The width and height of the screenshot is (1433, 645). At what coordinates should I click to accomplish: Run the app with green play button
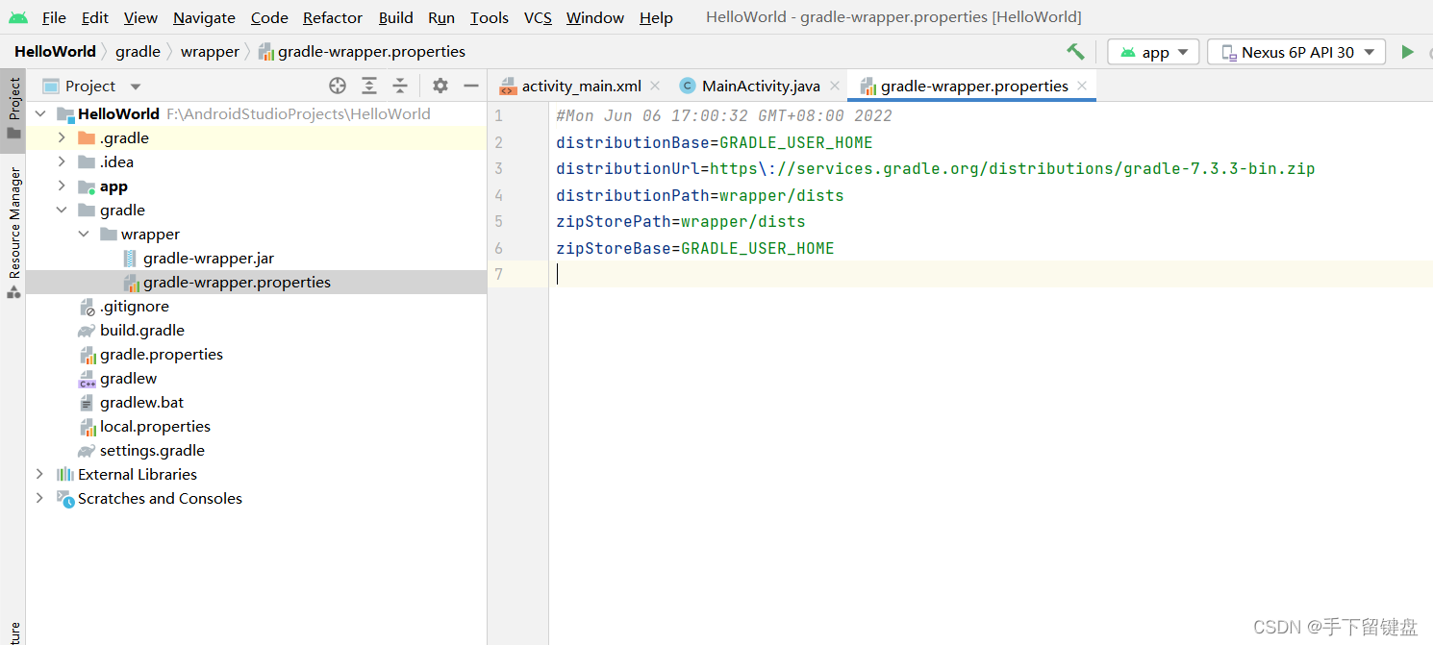pos(1407,52)
